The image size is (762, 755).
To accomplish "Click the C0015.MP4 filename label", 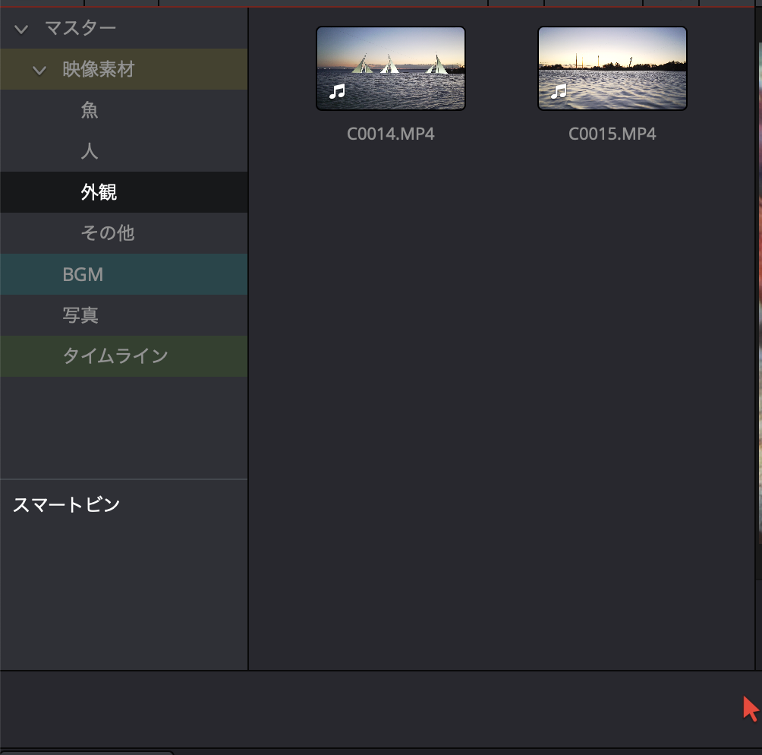I will tap(612, 134).
